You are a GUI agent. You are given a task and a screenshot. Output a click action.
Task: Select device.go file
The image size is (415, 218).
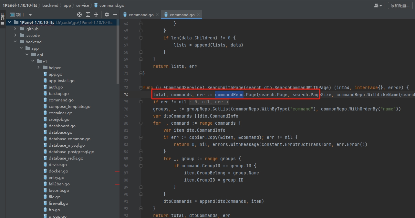(x=58, y=164)
